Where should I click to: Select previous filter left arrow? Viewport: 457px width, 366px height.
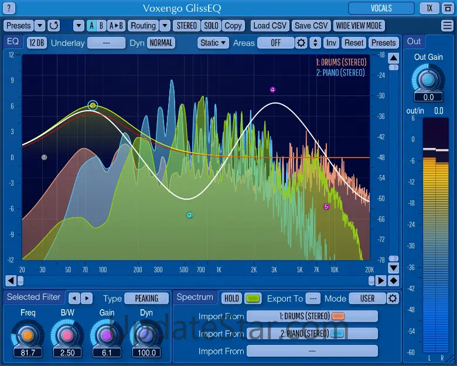pyautogui.click(x=74, y=299)
